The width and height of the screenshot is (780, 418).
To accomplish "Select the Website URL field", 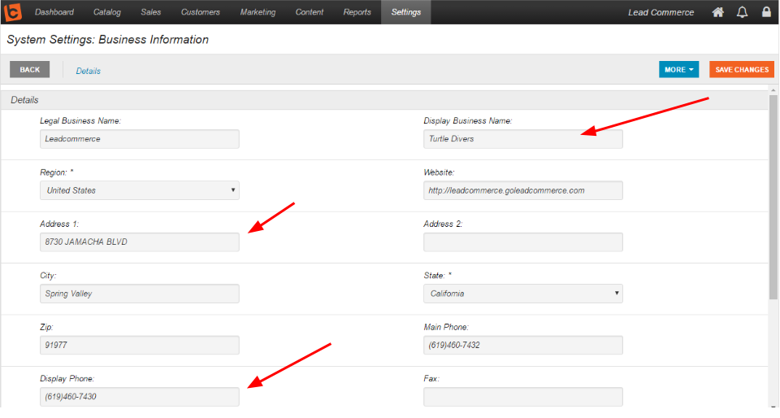I will (522, 190).
